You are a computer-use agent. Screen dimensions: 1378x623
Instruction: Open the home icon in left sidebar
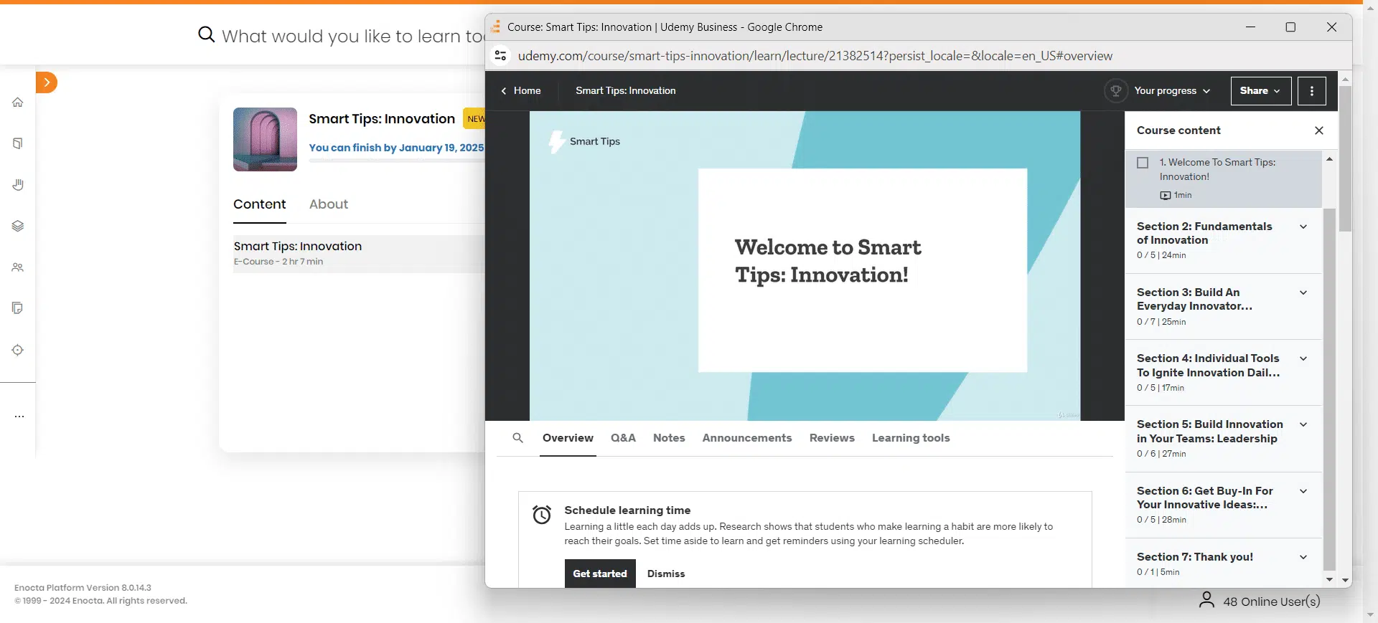(18, 103)
